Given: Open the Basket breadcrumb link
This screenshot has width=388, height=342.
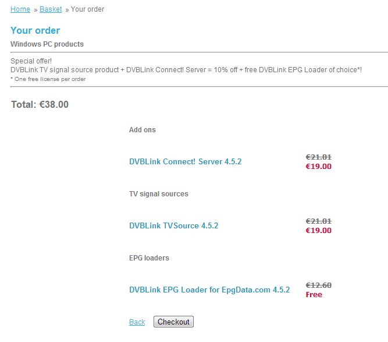Looking at the screenshot, I should click(x=51, y=9).
